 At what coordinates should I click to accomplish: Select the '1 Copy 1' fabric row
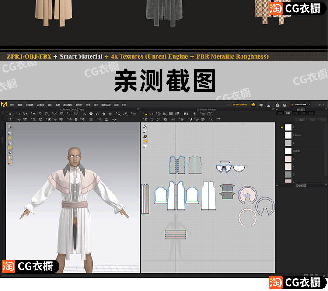click(302, 135)
